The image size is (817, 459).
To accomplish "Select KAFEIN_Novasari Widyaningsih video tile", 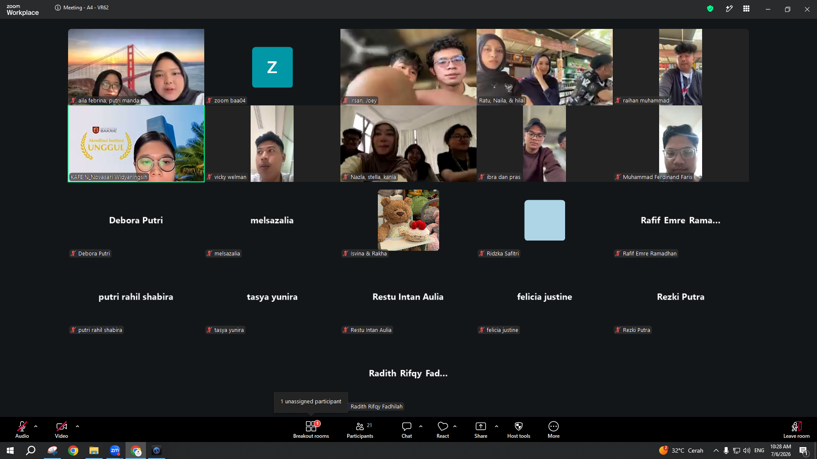I will tap(136, 144).
